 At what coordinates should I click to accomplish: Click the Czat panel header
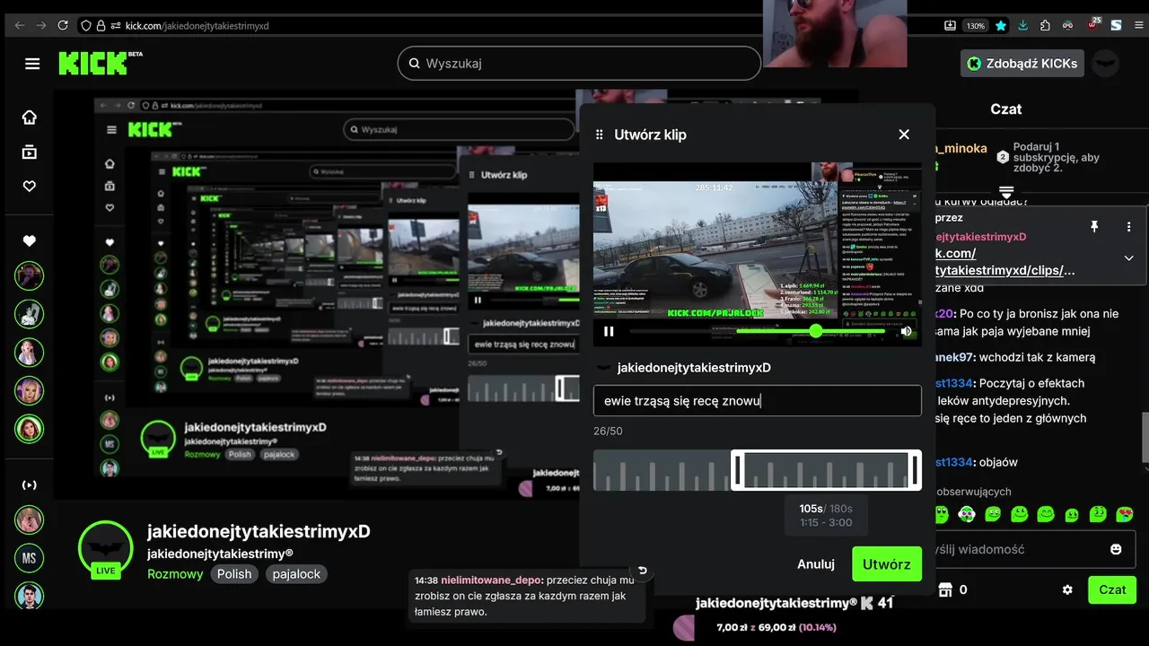pyautogui.click(x=1005, y=109)
